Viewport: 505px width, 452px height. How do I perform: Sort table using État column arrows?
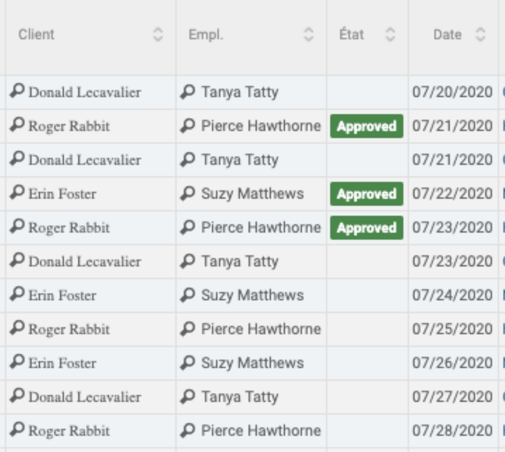tap(390, 34)
